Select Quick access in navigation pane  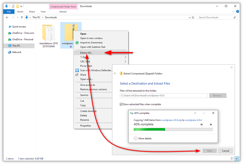(x=19, y=27)
